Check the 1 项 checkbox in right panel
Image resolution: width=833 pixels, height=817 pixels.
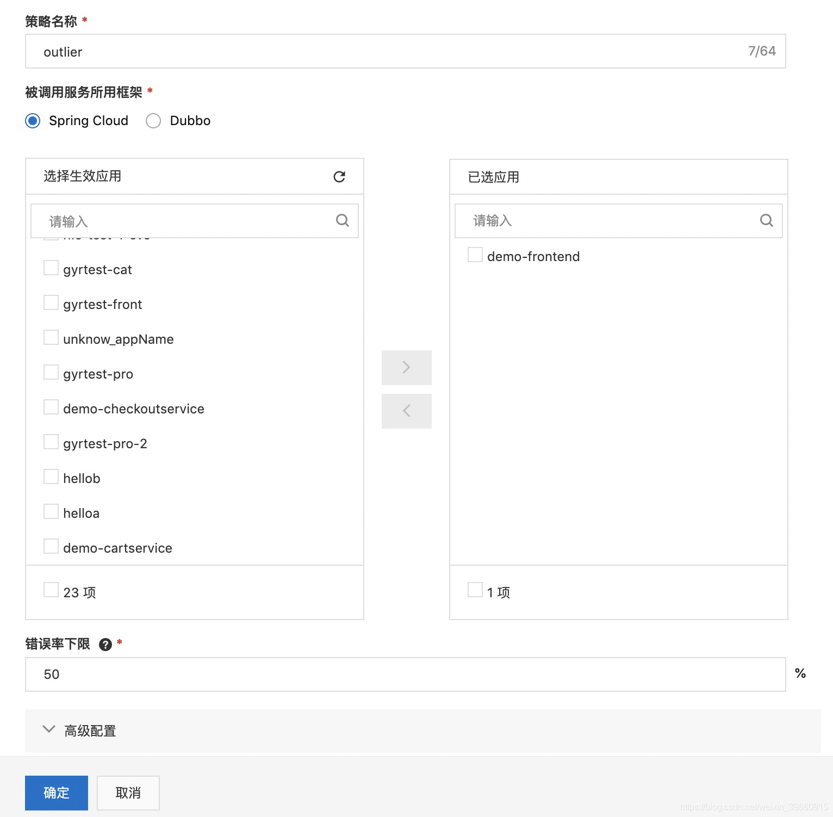tap(475, 589)
